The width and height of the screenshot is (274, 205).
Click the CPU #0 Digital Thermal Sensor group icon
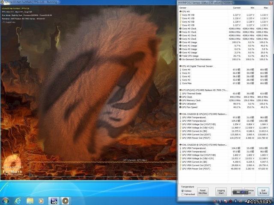(x=180, y=66)
